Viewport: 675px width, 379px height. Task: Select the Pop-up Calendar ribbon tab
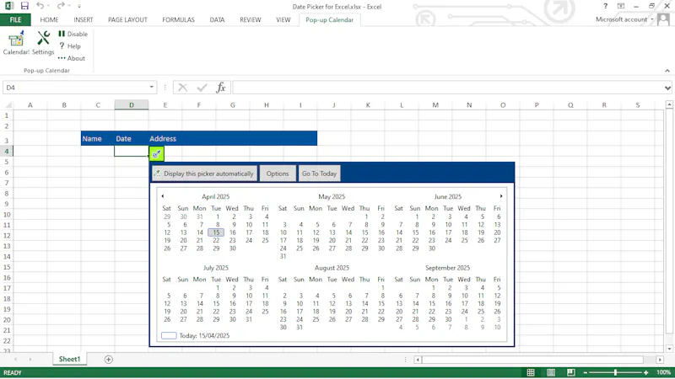coord(329,19)
